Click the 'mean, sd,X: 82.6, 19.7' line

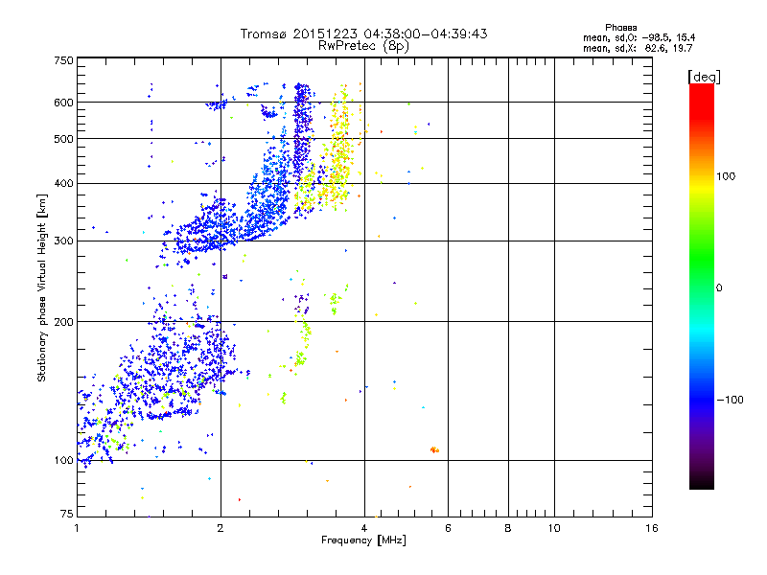[638, 48]
